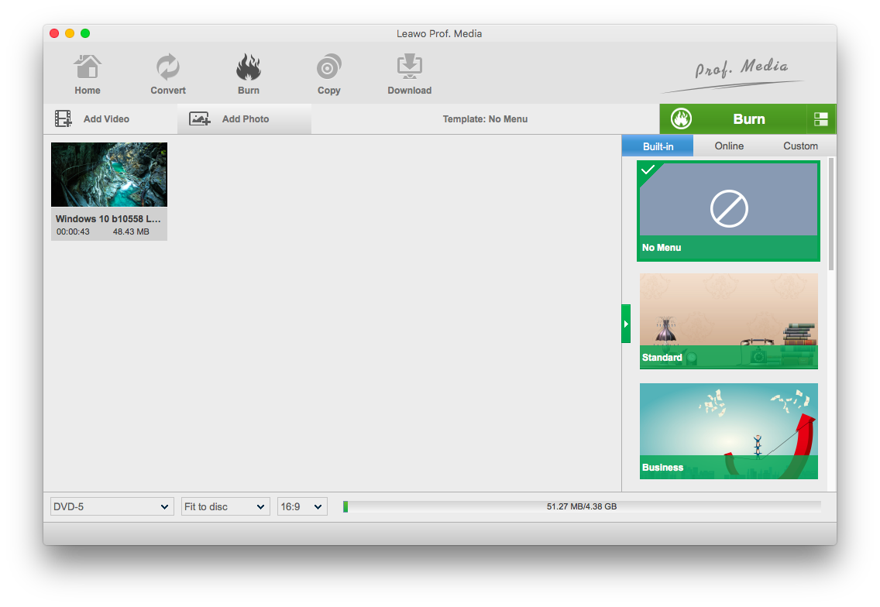
Task: Switch to the Online templates tab
Action: click(x=729, y=146)
